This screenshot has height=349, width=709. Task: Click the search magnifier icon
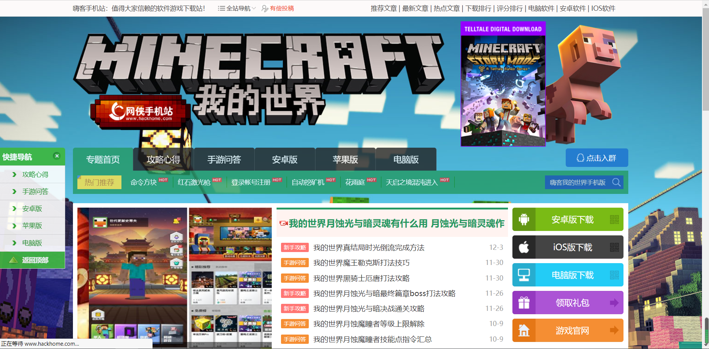pos(616,182)
